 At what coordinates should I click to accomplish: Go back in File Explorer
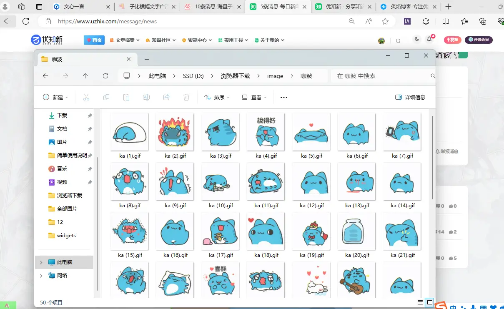(45, 76)
